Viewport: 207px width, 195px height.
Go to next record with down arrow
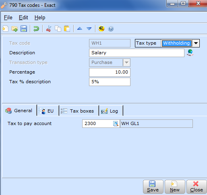[89, 29]
